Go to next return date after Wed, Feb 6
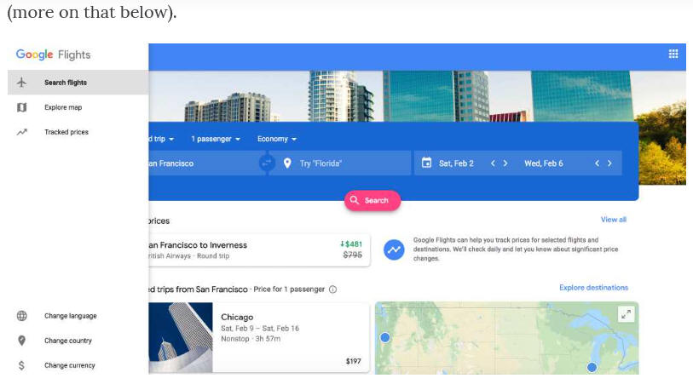 609,163
